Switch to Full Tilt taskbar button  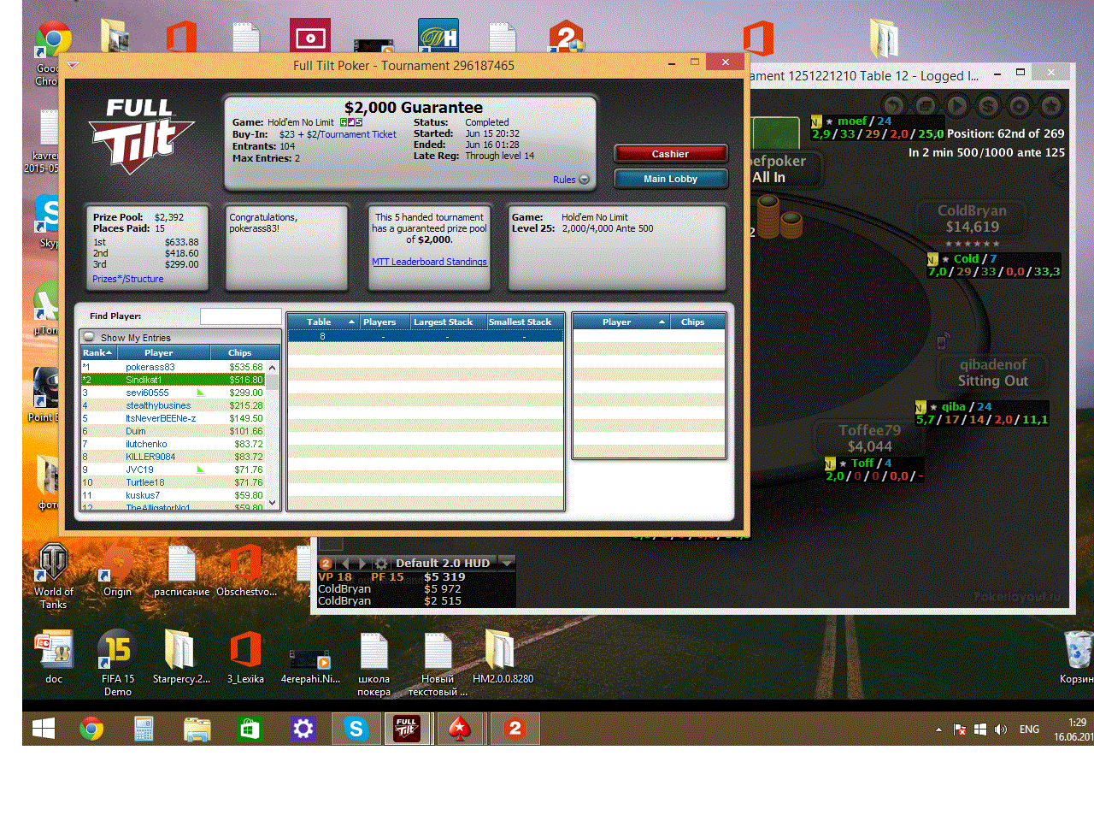(407, 729)
